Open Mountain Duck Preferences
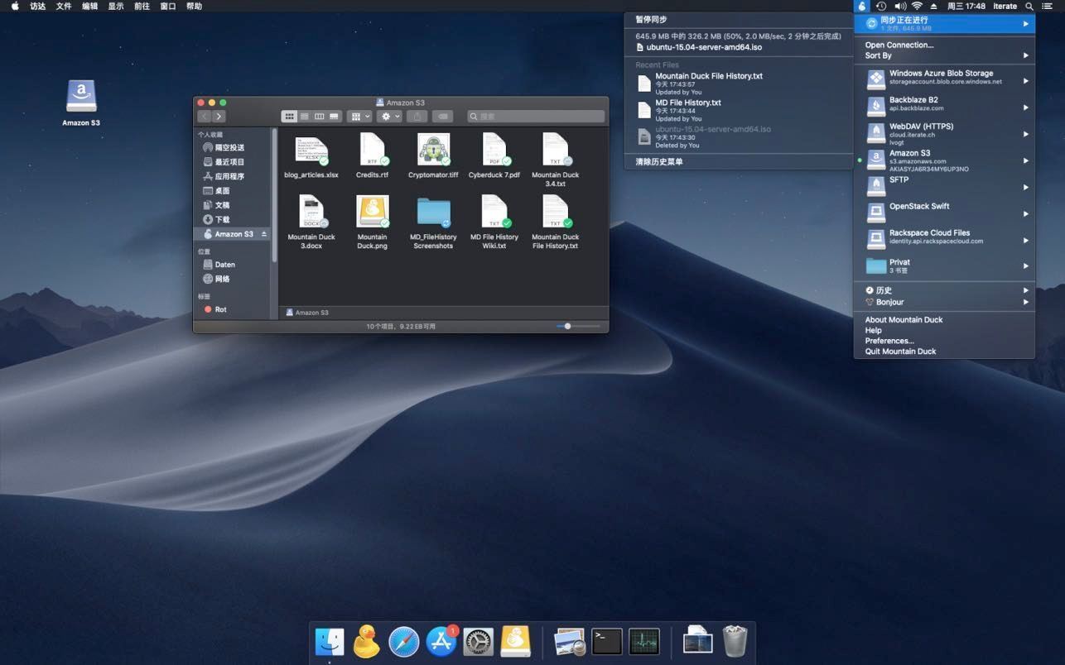The image size is (1065, 665). [889, 340]
